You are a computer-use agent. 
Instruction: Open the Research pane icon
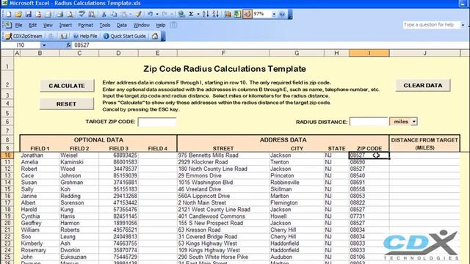tap(92, 14)
